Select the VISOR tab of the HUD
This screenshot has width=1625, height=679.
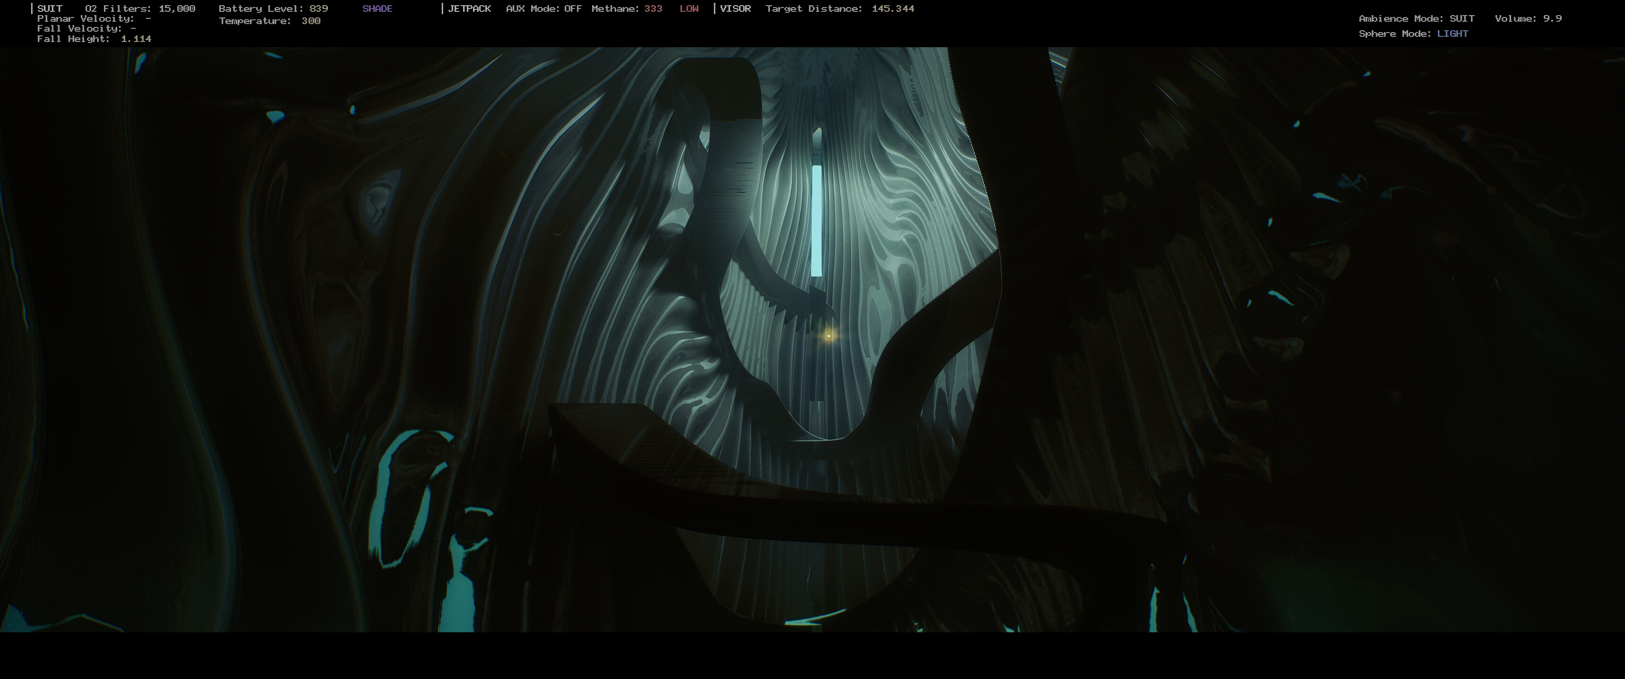click(x=736, y=8)
